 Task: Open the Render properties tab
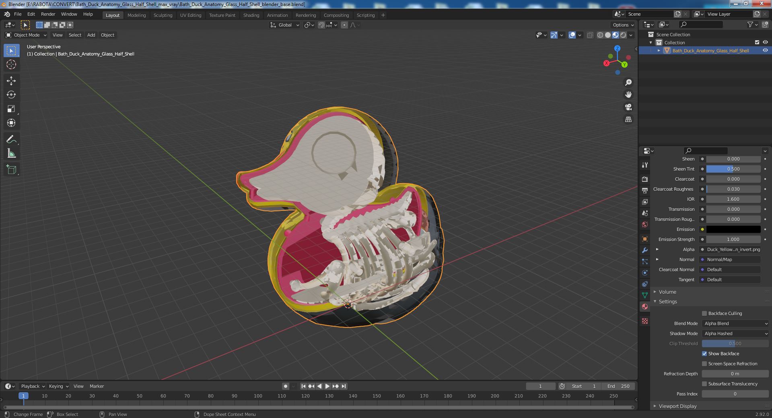point(645,179)
